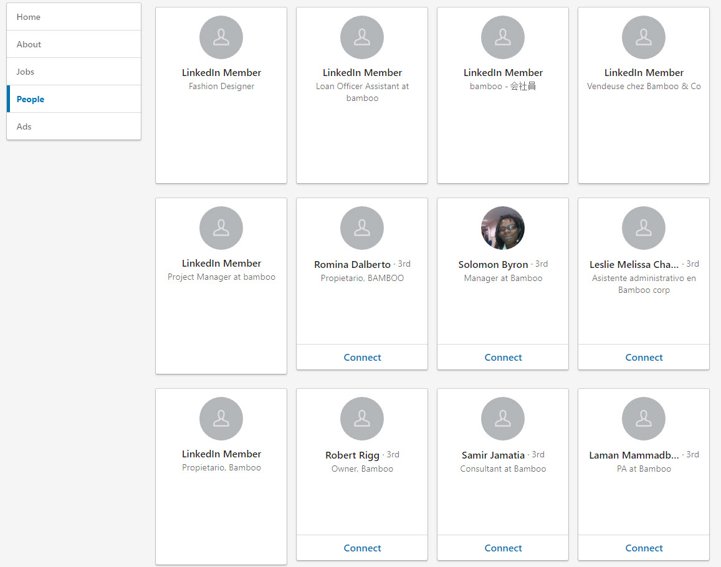
Task: Connect with Leslie Melissa Cha...
Action: click(643, 357)
